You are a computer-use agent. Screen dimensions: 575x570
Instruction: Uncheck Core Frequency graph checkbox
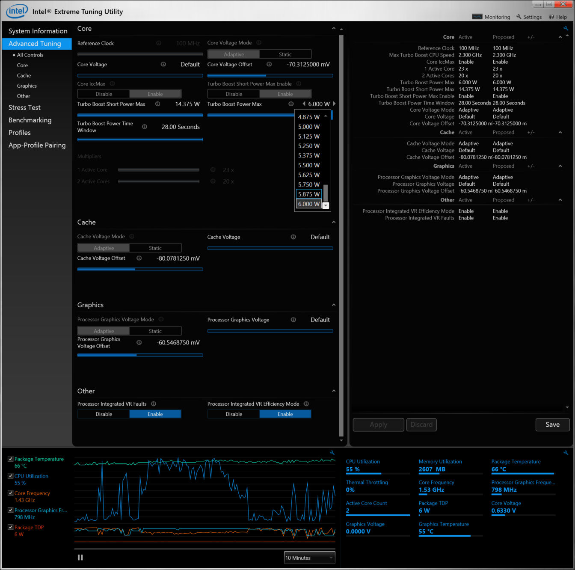click(x=10, y=493)
